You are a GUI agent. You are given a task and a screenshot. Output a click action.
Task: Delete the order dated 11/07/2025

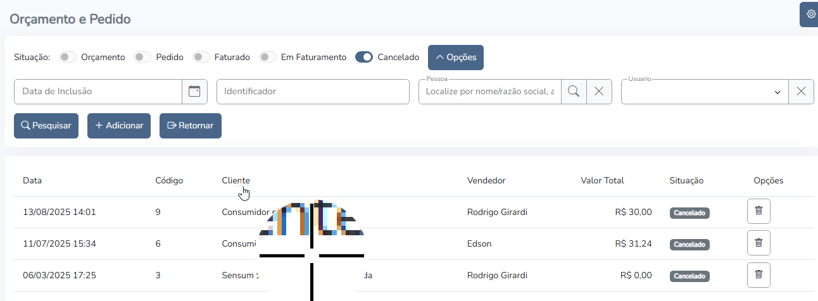(x=758, y=243)
